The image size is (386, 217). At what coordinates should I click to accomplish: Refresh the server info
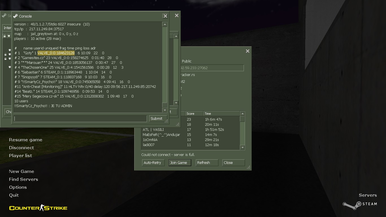pos(207,163)
